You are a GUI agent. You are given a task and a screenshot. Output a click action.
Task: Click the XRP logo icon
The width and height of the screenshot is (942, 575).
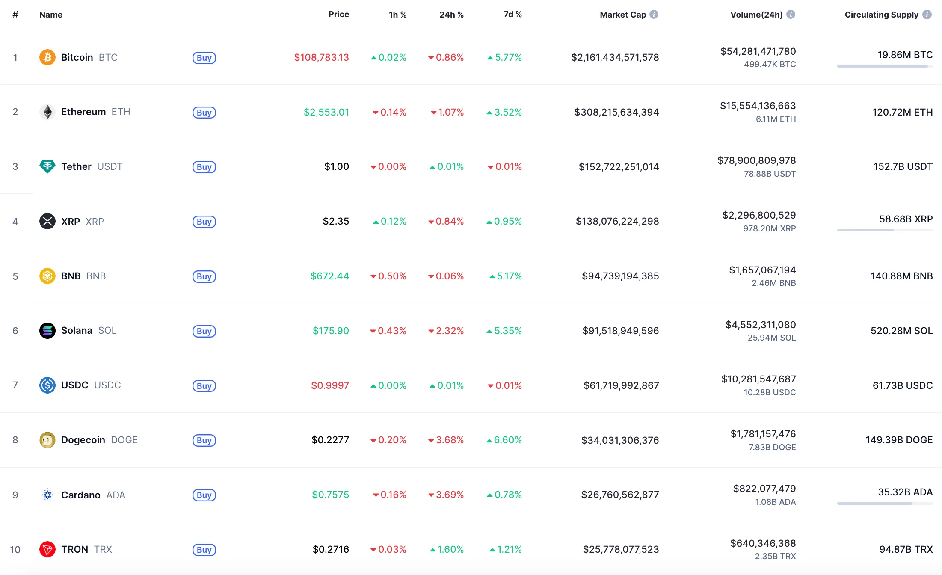[x=47, y=221]
